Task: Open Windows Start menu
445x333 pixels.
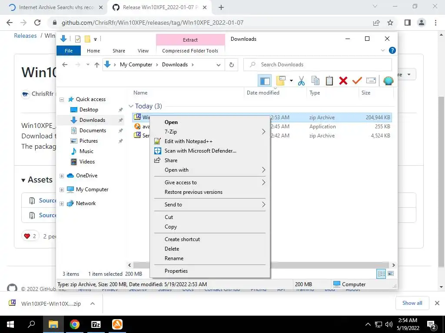Action: [10, 324]
